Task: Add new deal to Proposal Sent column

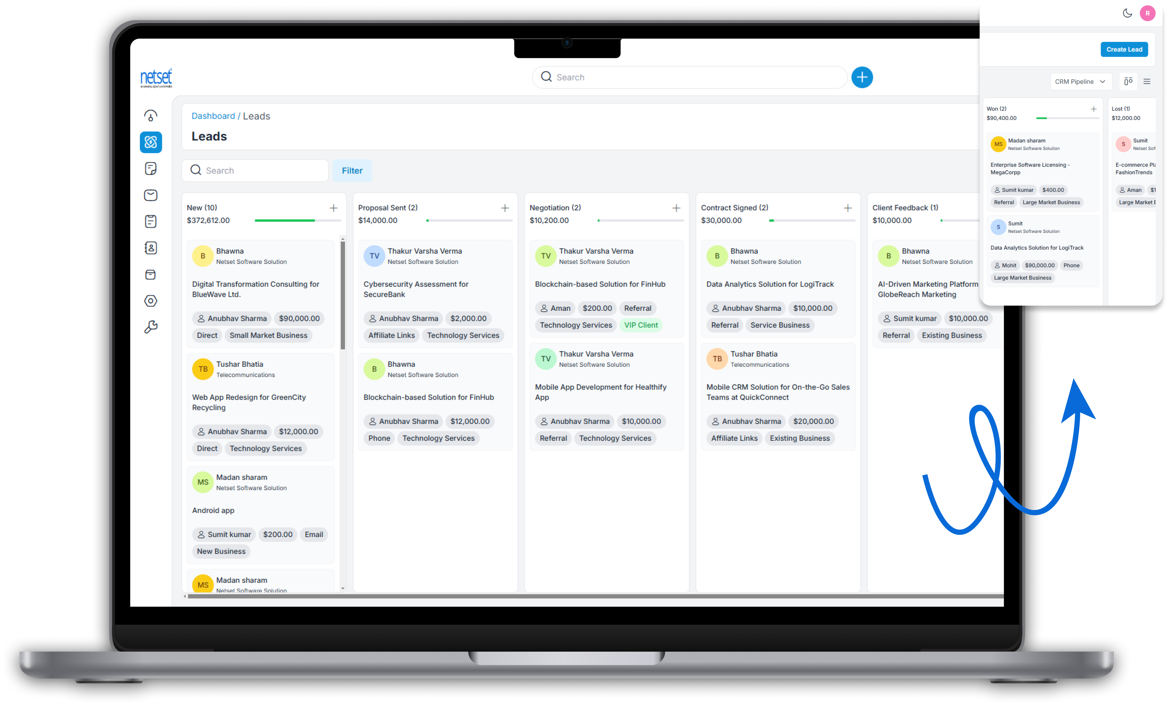Action: pyautogui.click(x=504, y=207)
